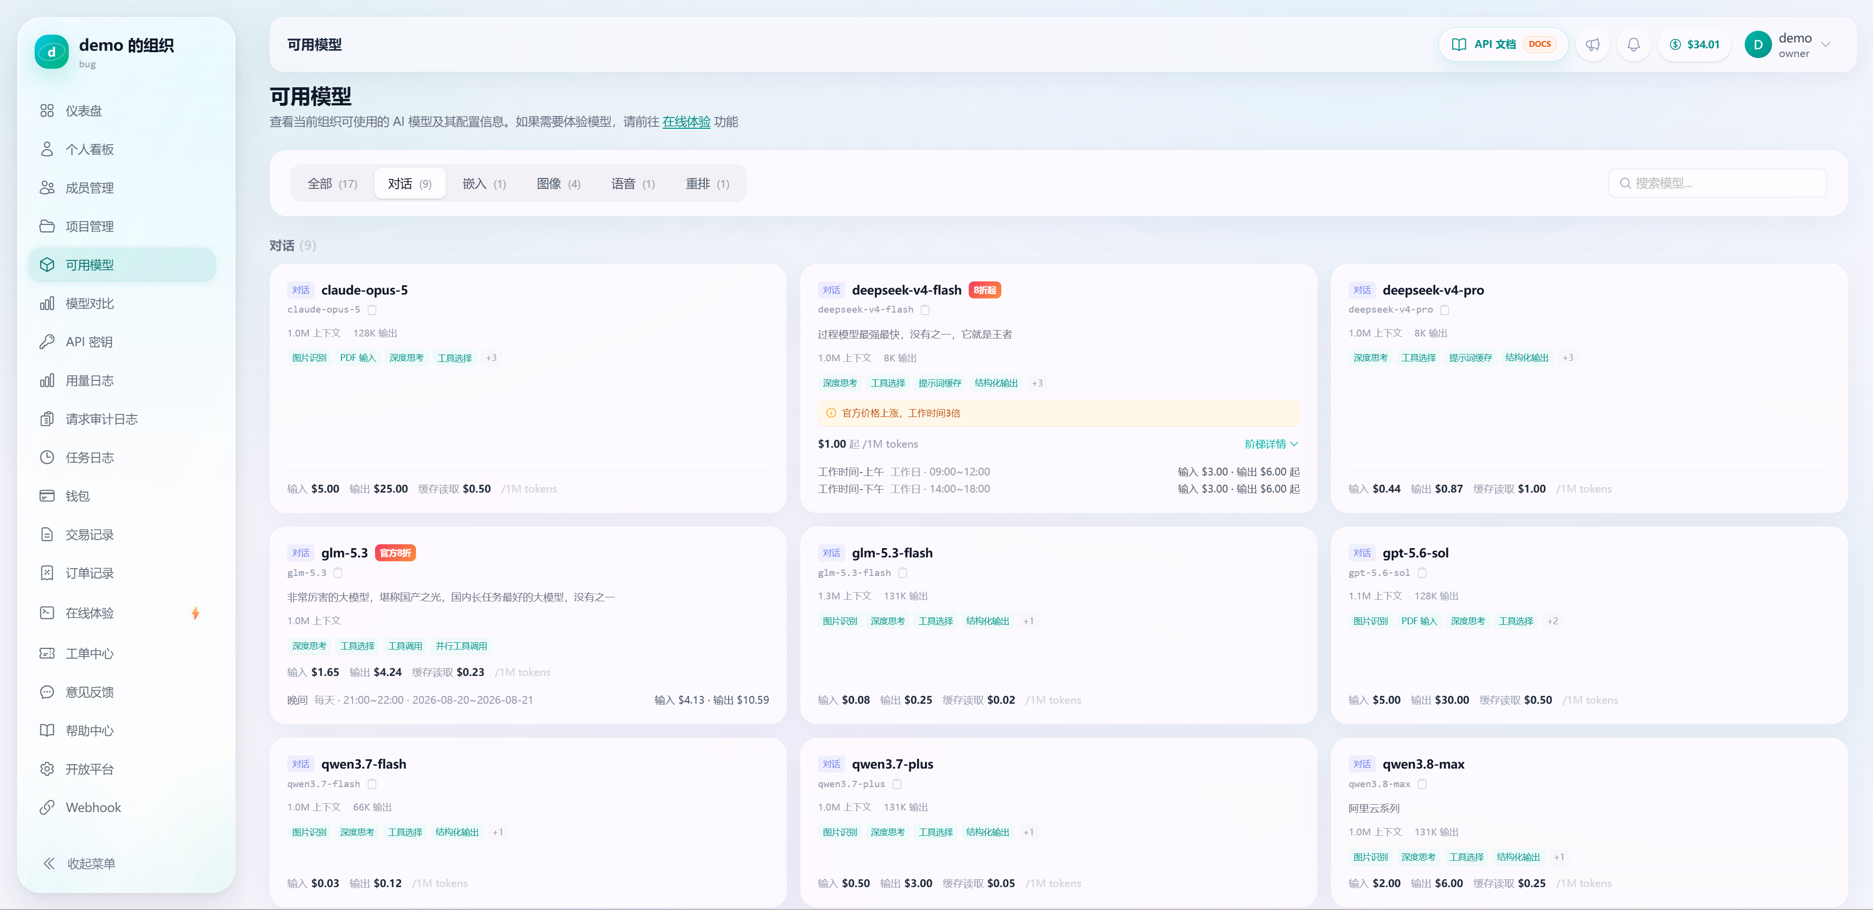Click the 官方价格上涨 notice banner

[1058, 413]
